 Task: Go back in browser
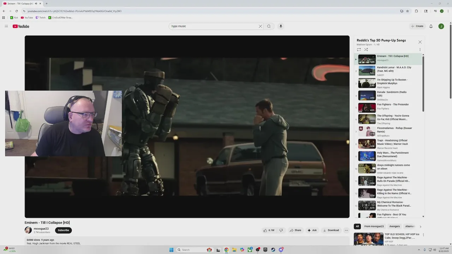pyautogui.click(x=4, y=11)
